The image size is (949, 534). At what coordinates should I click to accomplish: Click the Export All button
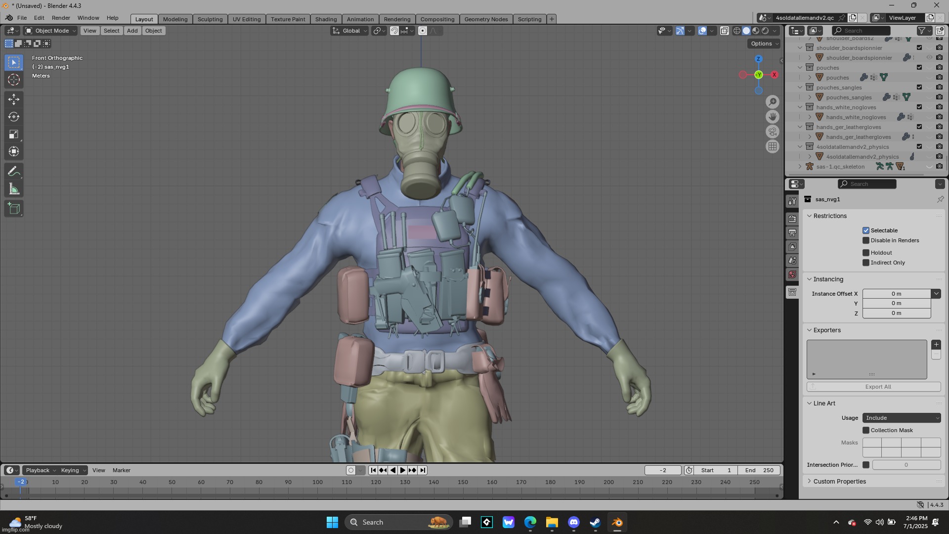click(x=873, y=387)
